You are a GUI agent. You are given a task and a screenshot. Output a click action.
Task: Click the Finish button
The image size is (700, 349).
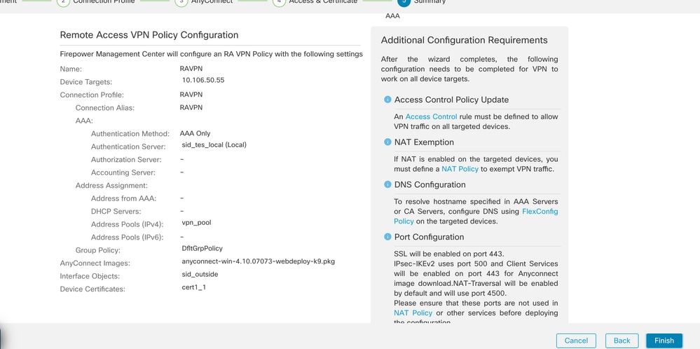pos(664,341)
